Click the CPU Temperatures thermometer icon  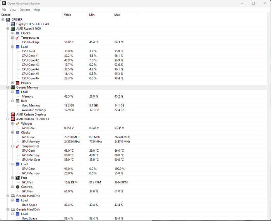pos(17,38)
